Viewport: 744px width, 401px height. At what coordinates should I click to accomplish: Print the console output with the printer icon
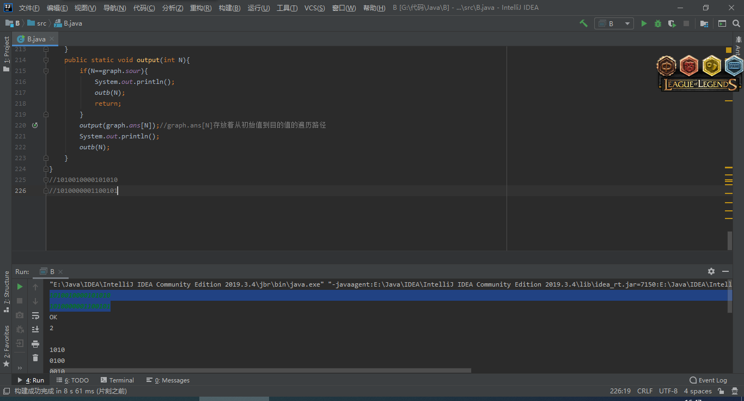(35, 344)
